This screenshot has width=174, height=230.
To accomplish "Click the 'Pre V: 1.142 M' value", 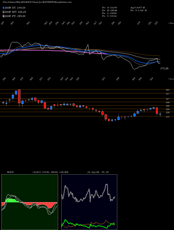I will click(138, 10).
